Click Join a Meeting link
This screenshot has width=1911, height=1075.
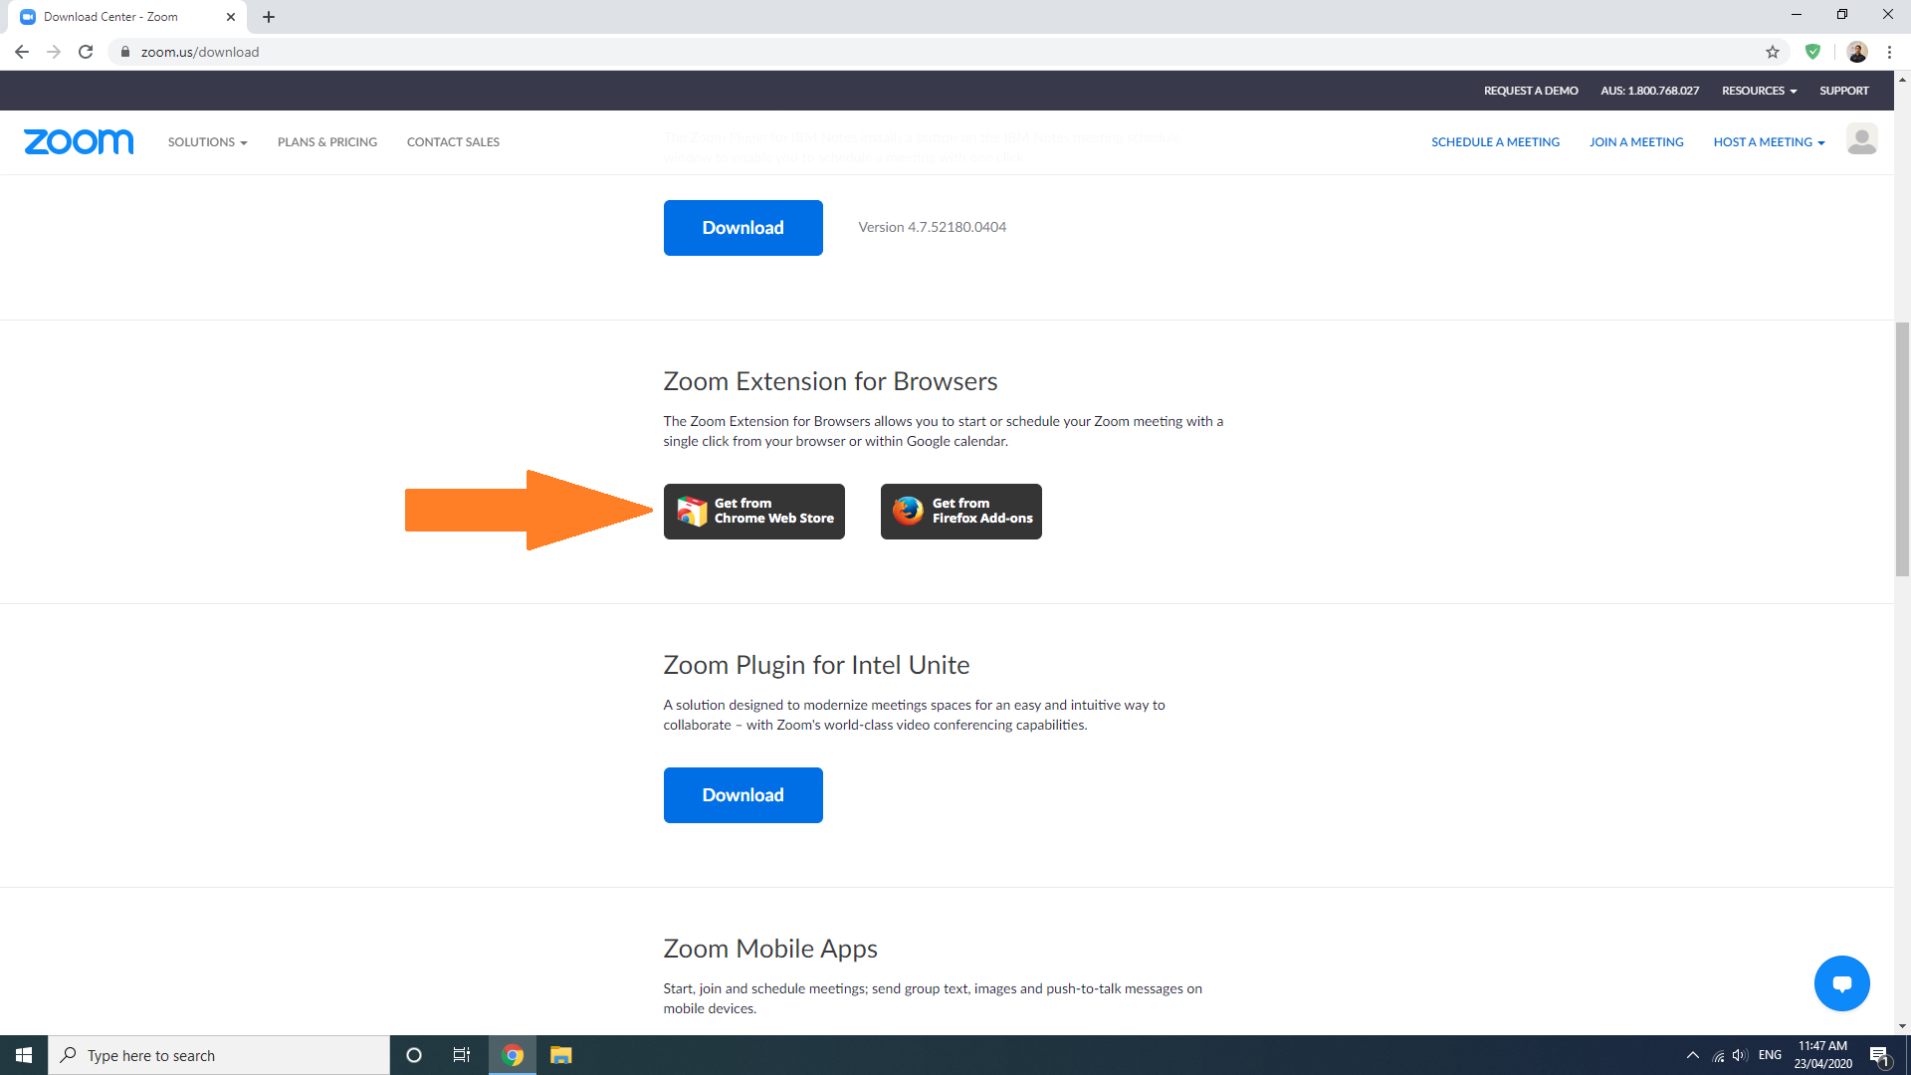coord(1636,142)
